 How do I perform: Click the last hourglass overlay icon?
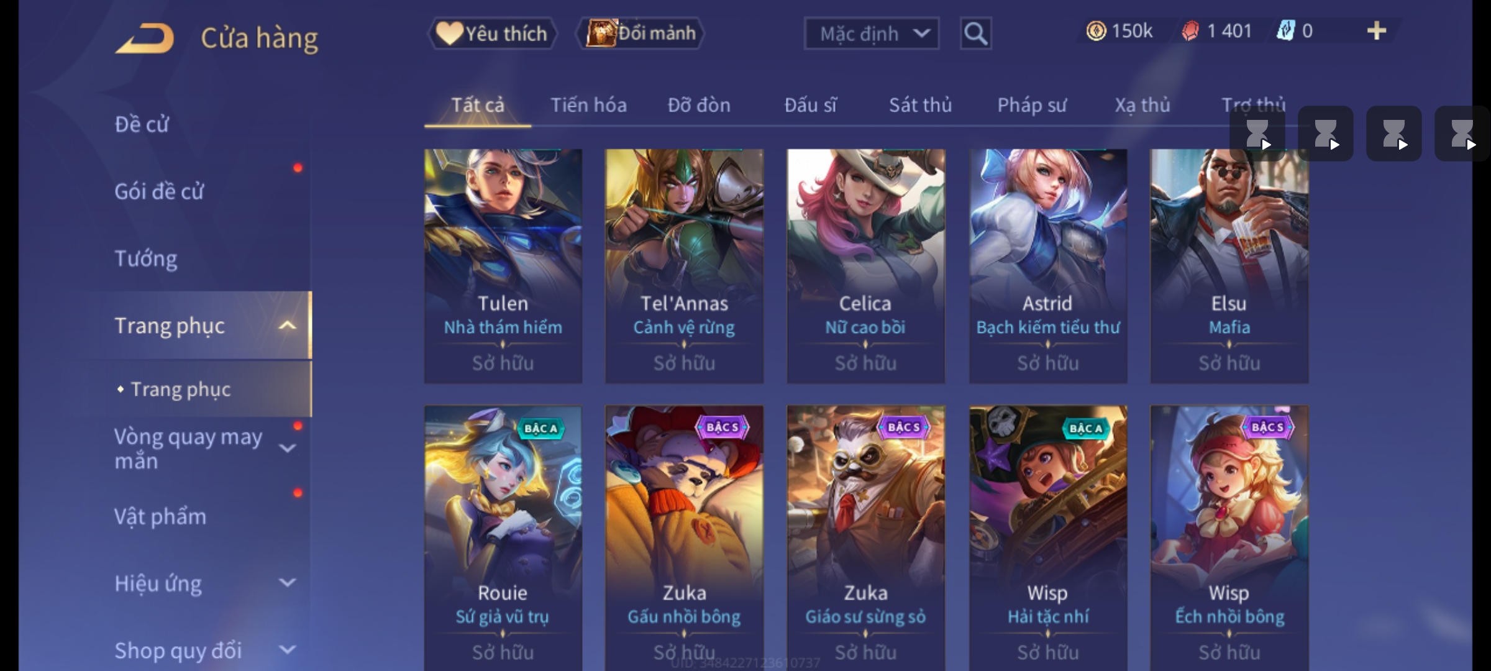click(1462, 134)
